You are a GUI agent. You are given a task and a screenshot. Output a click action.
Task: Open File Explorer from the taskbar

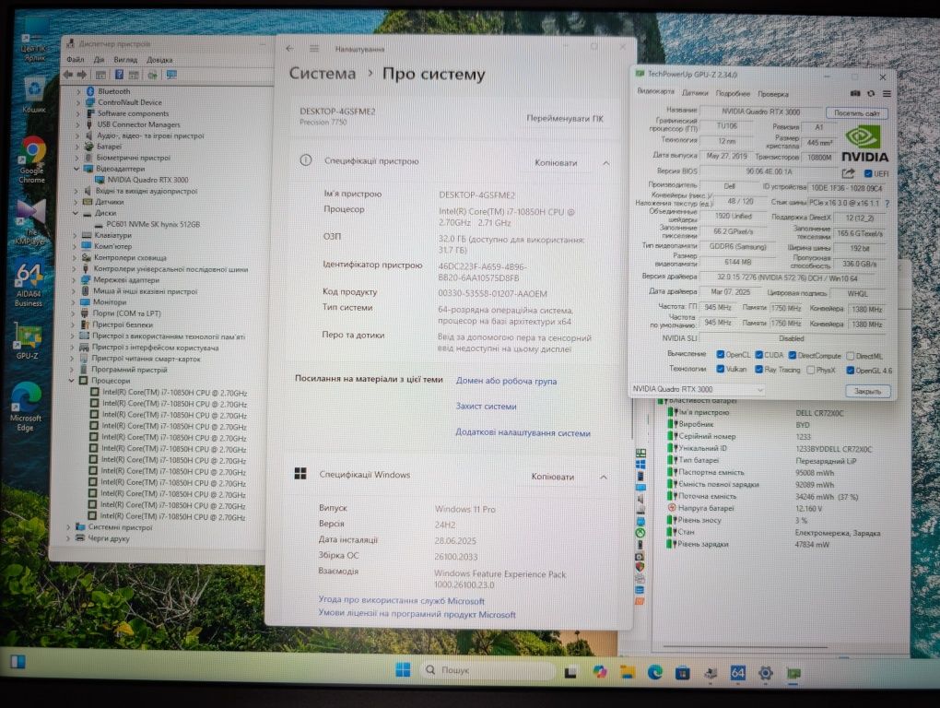[627, 672]
